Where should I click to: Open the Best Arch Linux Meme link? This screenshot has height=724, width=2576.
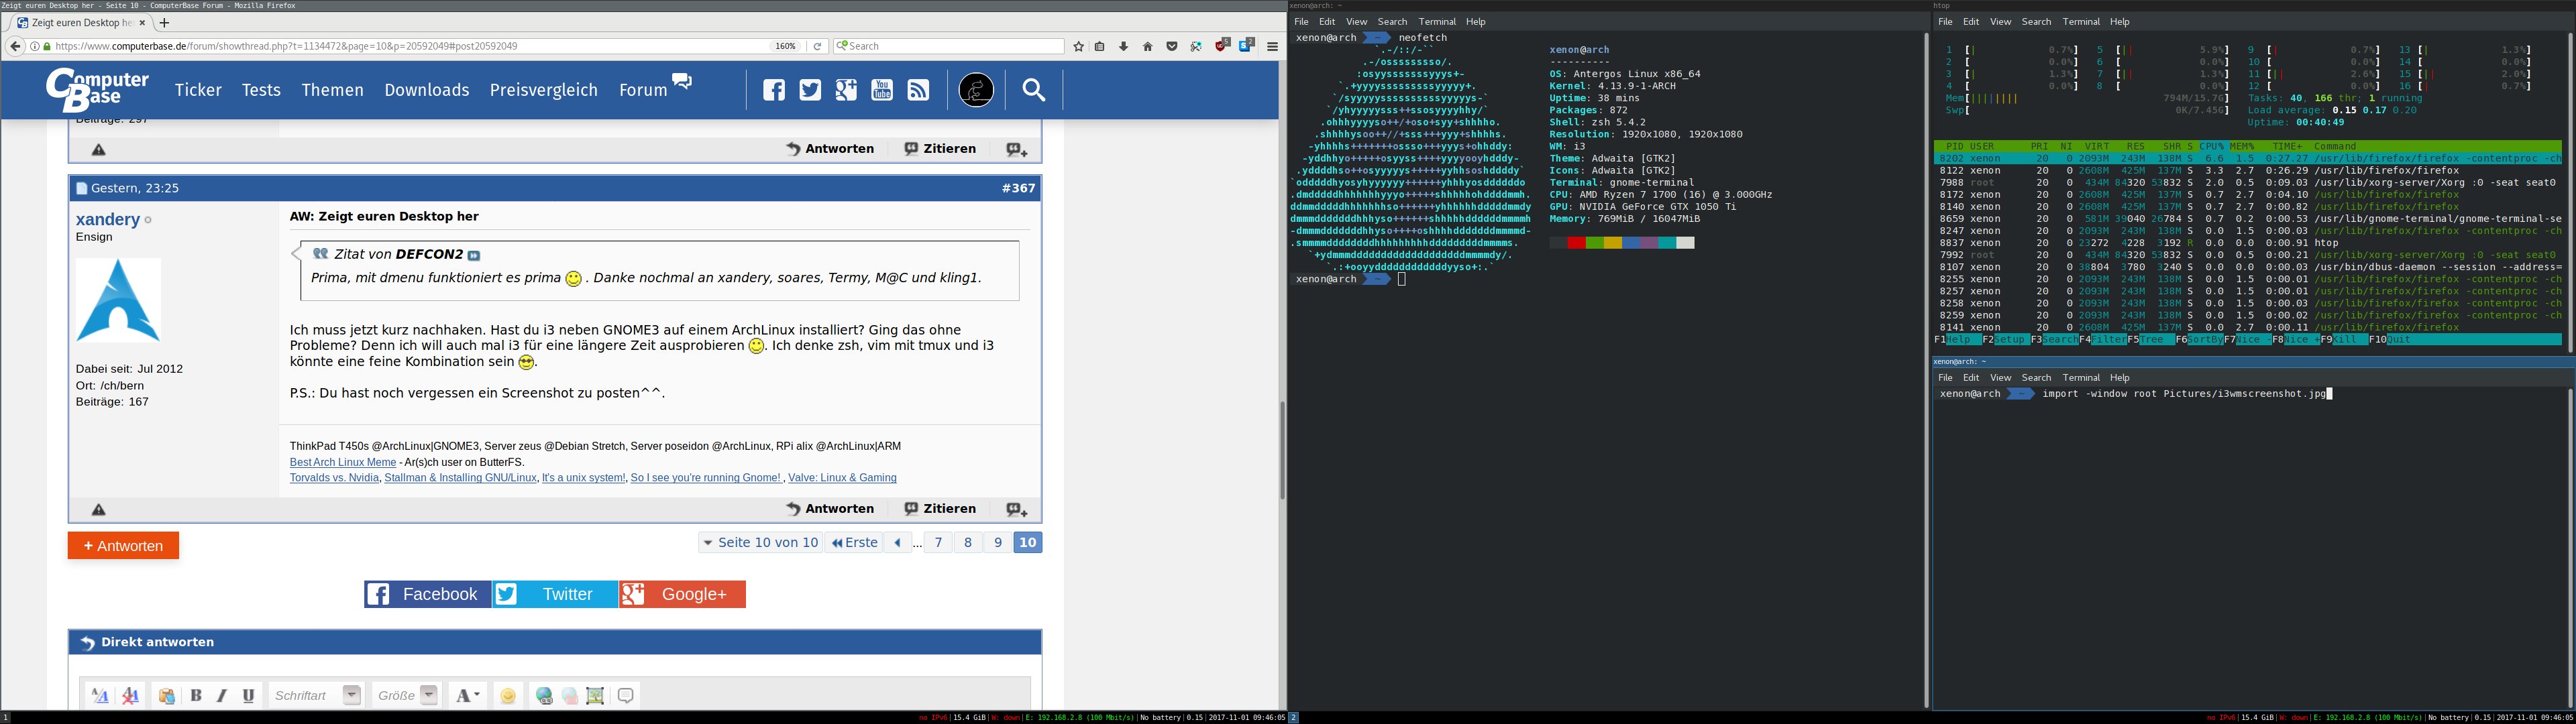[342, 462]
